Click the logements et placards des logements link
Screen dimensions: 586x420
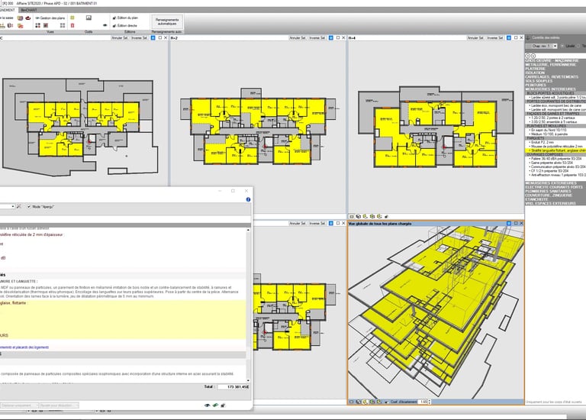[24, 347]
